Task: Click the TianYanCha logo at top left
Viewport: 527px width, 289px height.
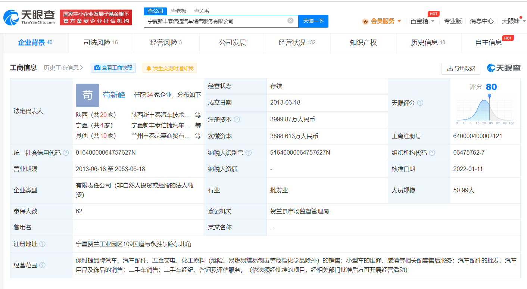Action: [29, 17]
